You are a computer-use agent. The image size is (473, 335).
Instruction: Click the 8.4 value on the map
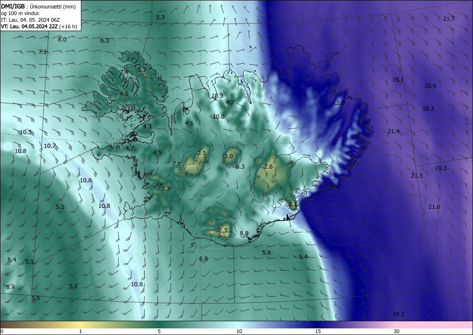pyautogui.click(x=12, y=260)
